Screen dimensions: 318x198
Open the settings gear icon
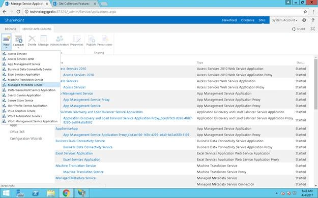click(x=304, y=20)
